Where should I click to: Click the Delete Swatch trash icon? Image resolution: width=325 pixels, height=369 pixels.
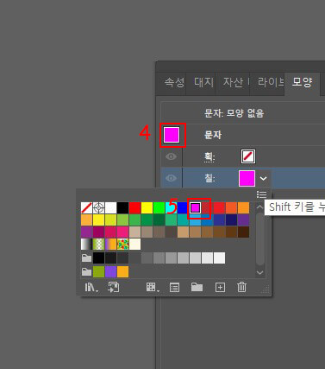241,287
